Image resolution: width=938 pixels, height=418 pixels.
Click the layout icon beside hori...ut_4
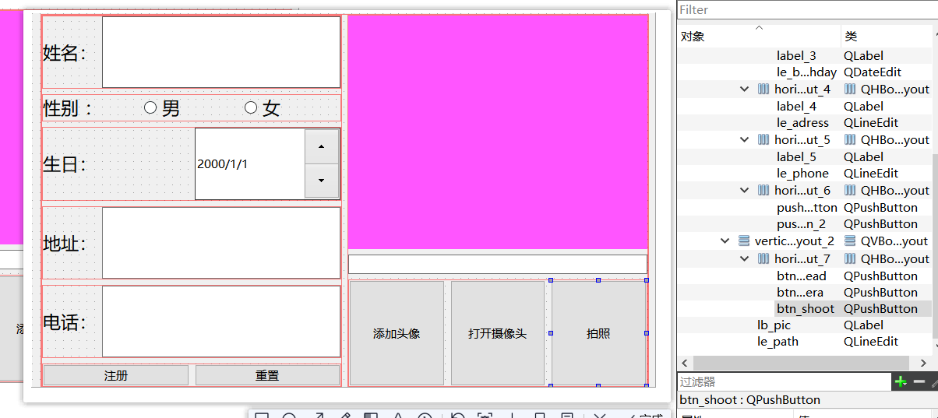[x=763, y=90]
